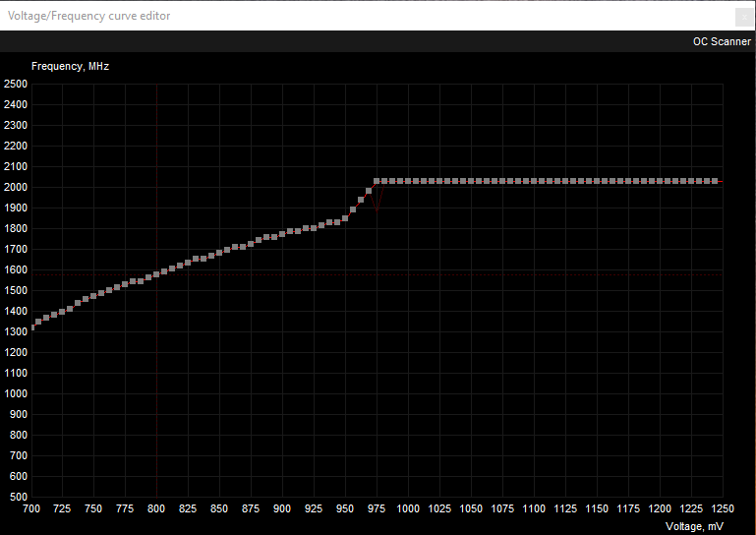This screenshot has width=756, height=535.
Task: Click the 2000 frequency axis value
Action: click(x=16, y=187)
